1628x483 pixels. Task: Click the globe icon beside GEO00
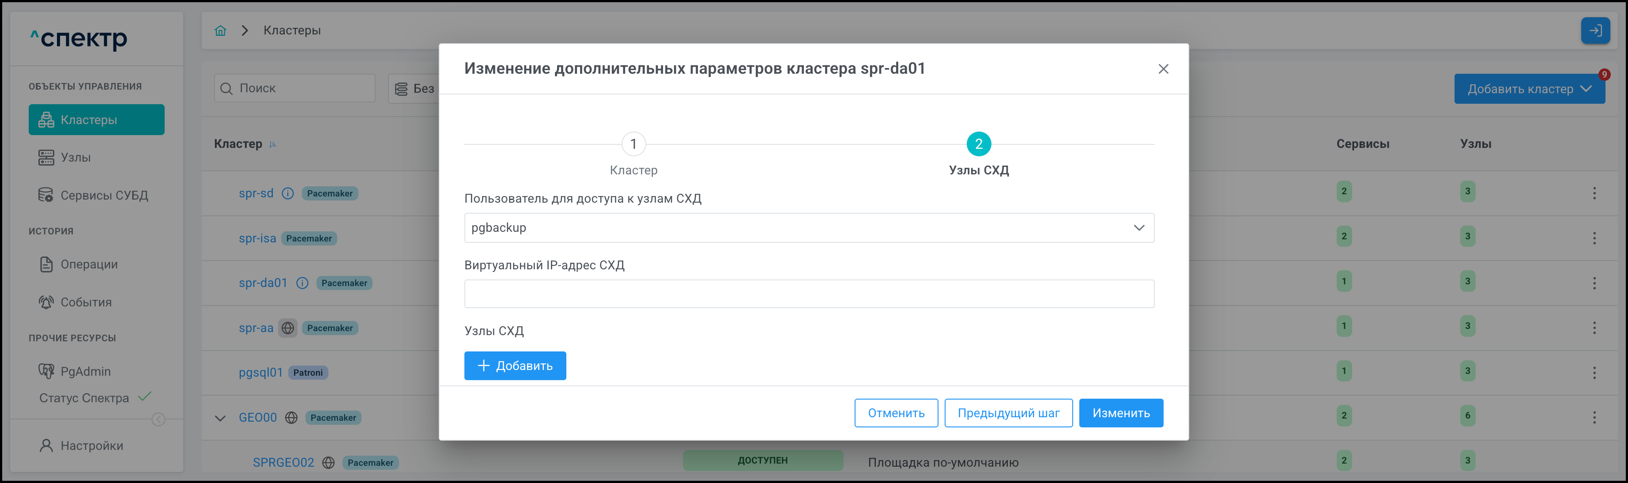pyautogui.click(x=291, y=418)
